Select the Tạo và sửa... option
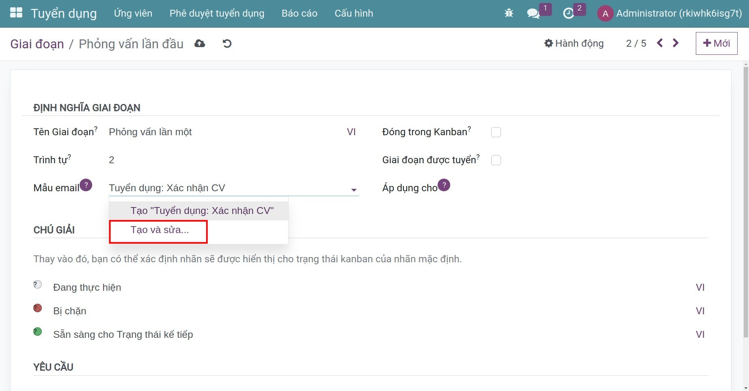The image size is (749, 391). (x=160, y=230)
